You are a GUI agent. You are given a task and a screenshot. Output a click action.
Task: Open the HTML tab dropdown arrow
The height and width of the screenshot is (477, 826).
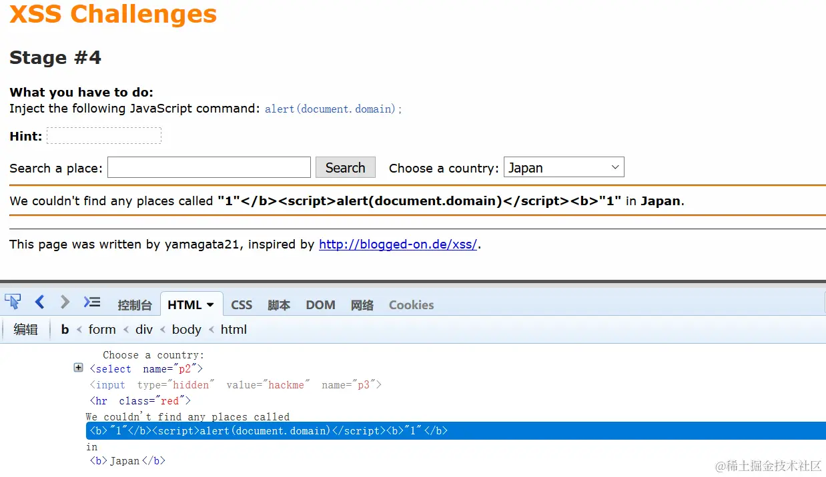(210, 304)
